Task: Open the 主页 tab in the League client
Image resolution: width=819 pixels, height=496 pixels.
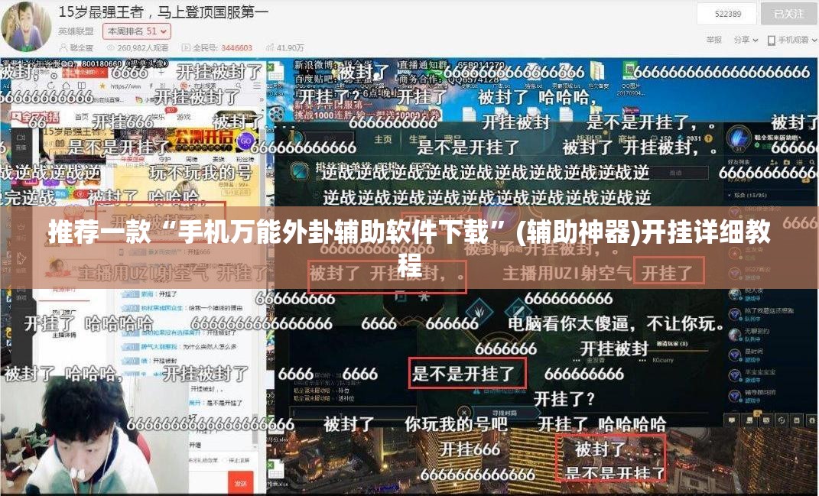Action: [383, 139]
